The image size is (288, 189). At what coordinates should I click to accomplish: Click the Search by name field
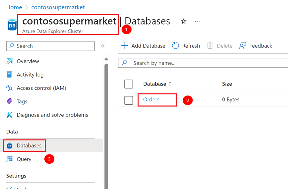pos(203,63)
